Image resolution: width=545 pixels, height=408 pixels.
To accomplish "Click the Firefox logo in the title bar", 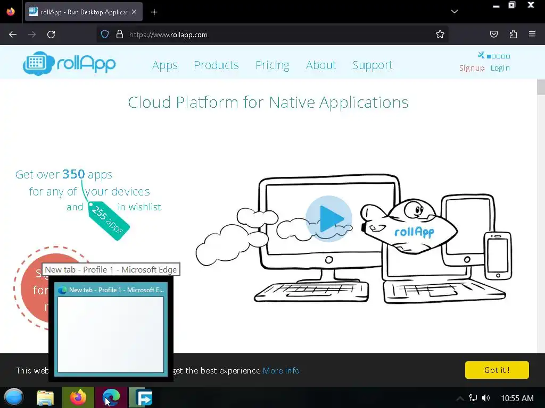I will [x=11, y=12].
